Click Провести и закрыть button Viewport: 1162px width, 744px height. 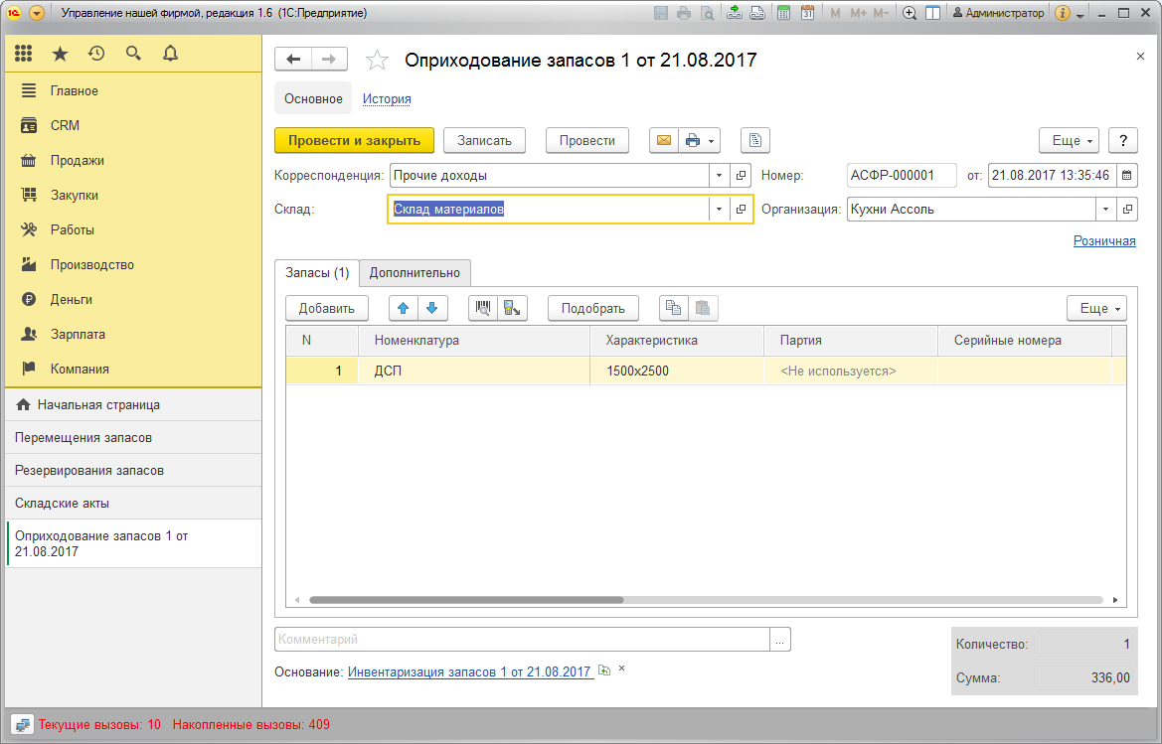[354, 141]
